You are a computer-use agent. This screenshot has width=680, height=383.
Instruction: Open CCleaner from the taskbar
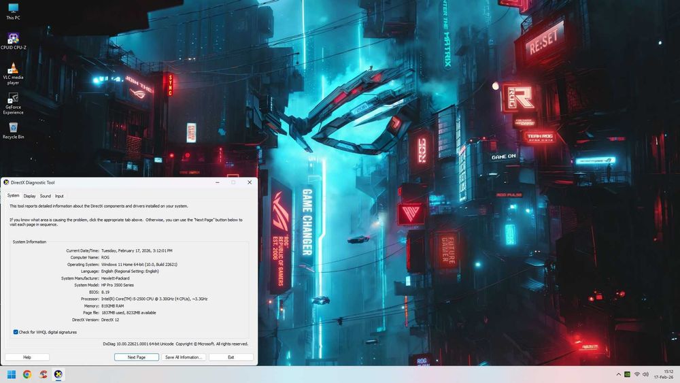pos(43,374)
